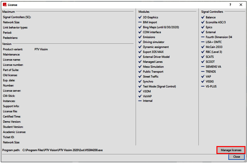Click the 3D Graphics checkmark icon
Viewport: 248px width, 163px height.
[140, 17]
